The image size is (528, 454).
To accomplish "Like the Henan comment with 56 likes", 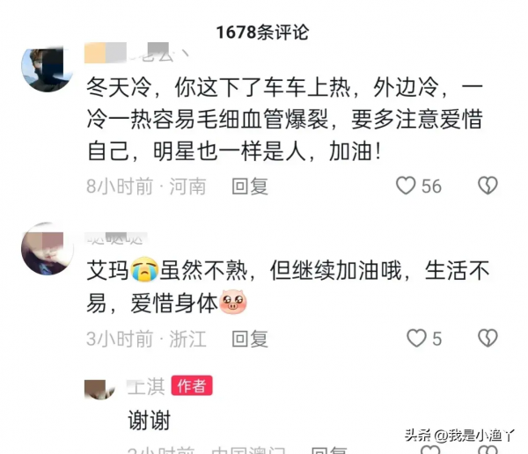I will (406, 186).
